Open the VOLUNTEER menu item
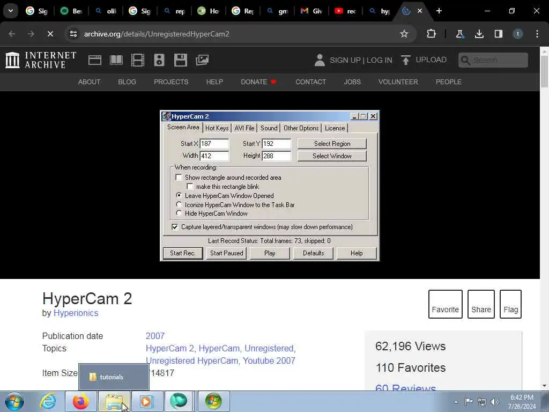This screenshot has height=412, width=549. point(398,82)
